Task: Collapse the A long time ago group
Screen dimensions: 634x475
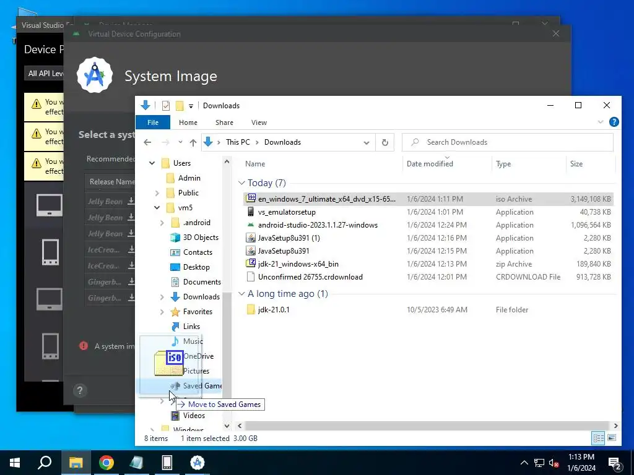Action: point(242,294)
